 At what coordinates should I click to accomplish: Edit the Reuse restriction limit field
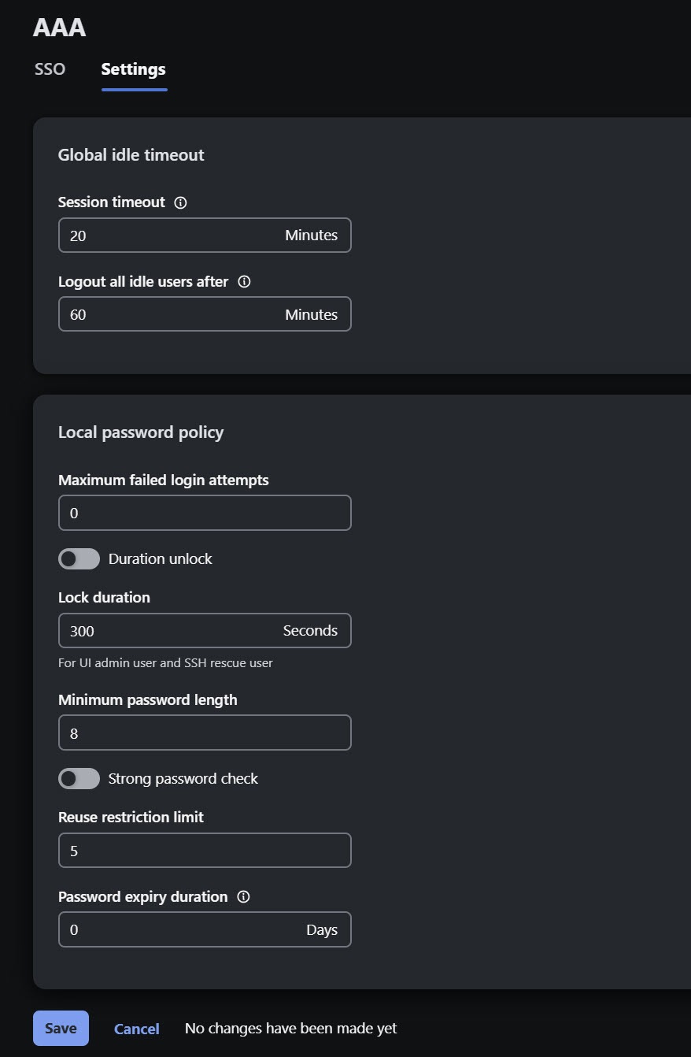tap(205, 850)
